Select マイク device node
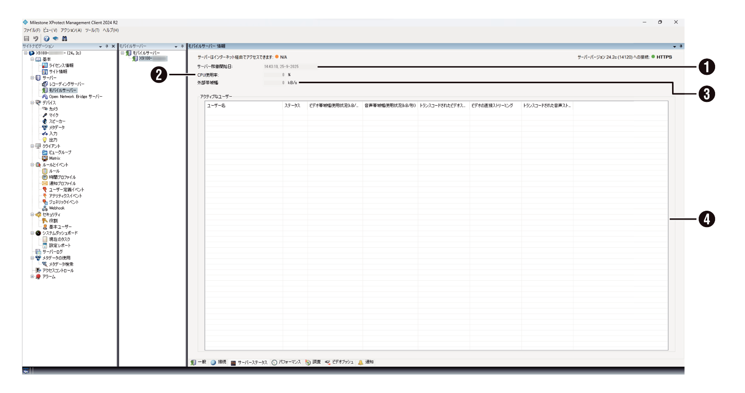745x393 pixels. coord(54,115)
